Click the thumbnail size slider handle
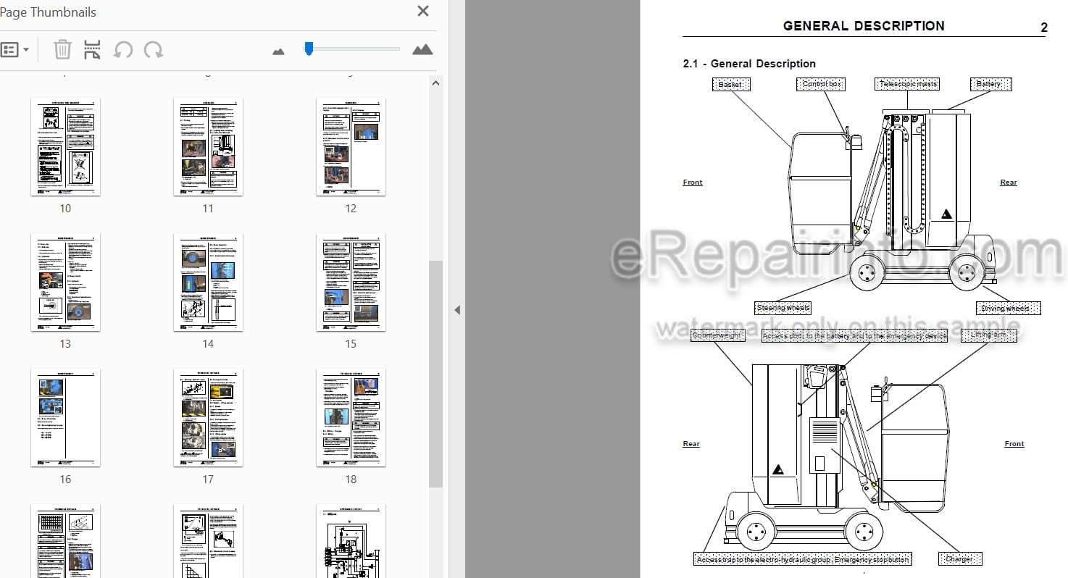 pyautogui.click(x=309, y=49)
